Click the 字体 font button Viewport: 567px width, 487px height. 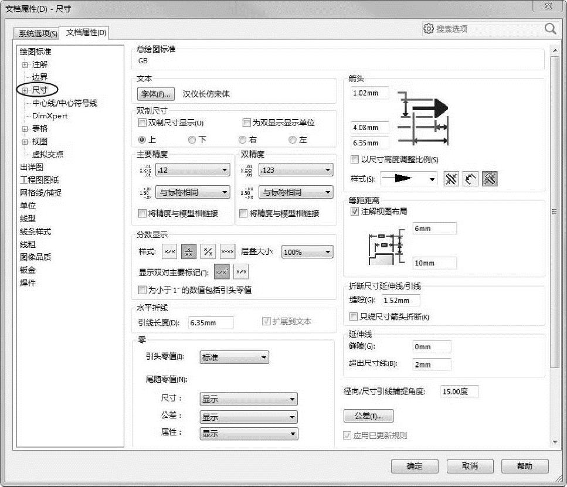(x=155, y=94)
